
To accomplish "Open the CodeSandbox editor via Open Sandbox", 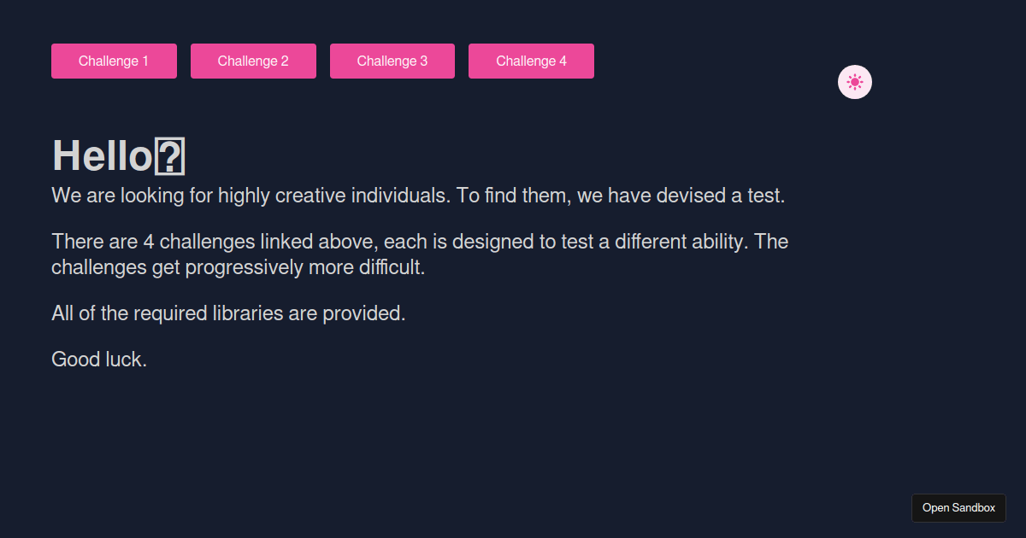I will pyautogui.click(x=958, y=508).
